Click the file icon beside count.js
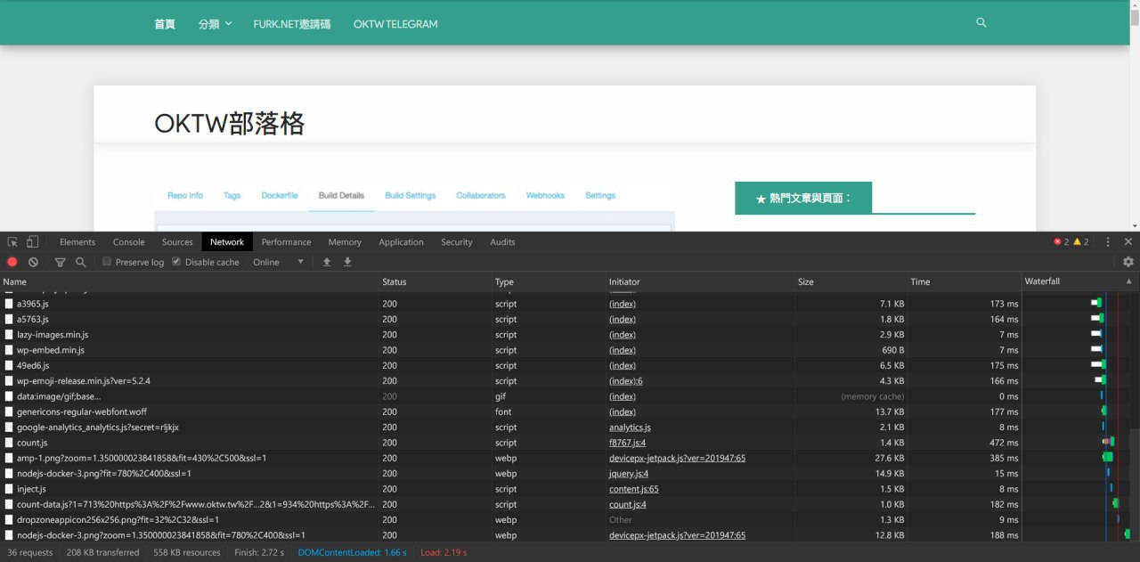 click(x=9, y=443)
